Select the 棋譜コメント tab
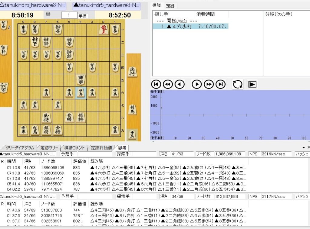310x229 pixels. [74, 148]
